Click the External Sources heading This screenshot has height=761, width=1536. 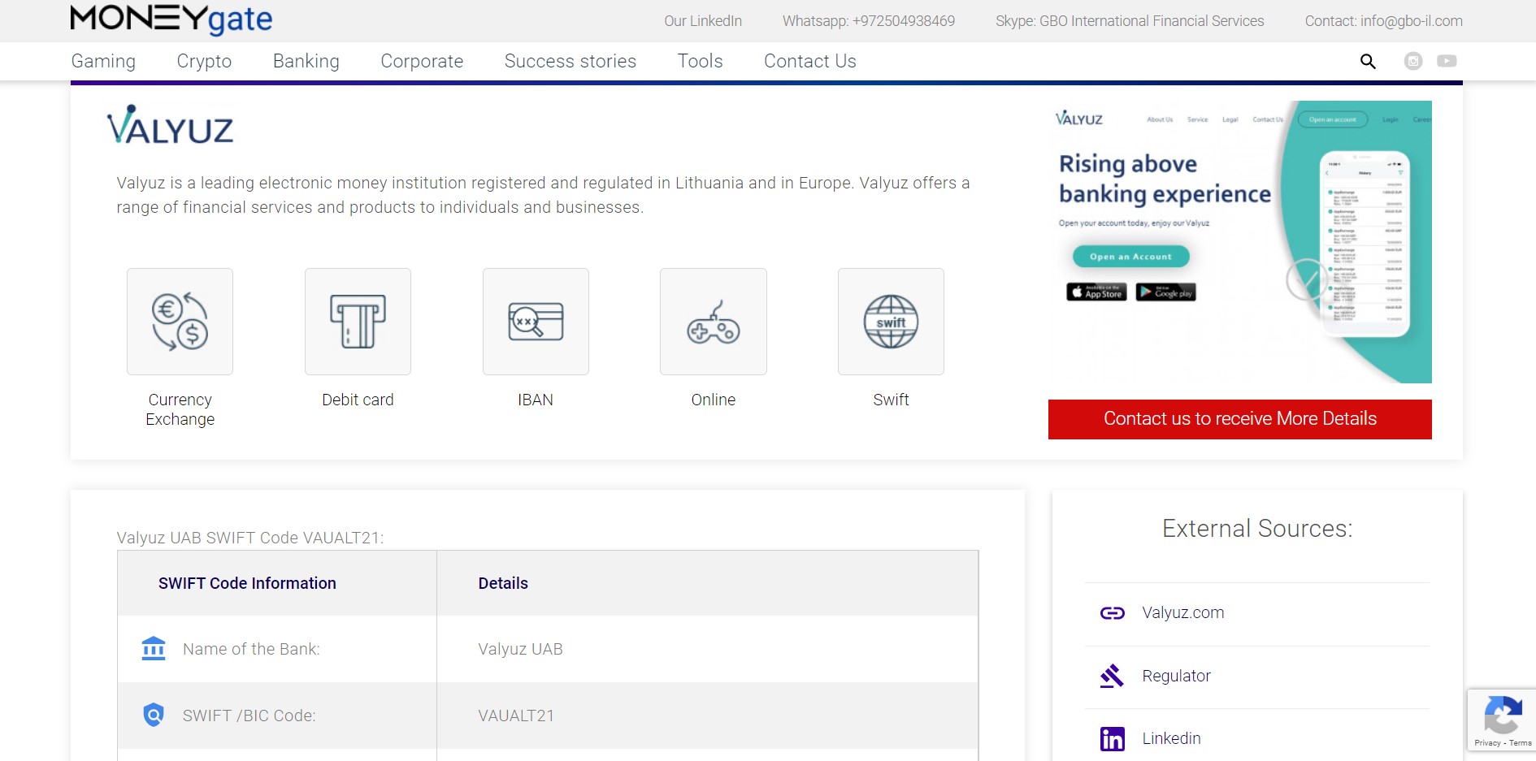(1257, 529)
